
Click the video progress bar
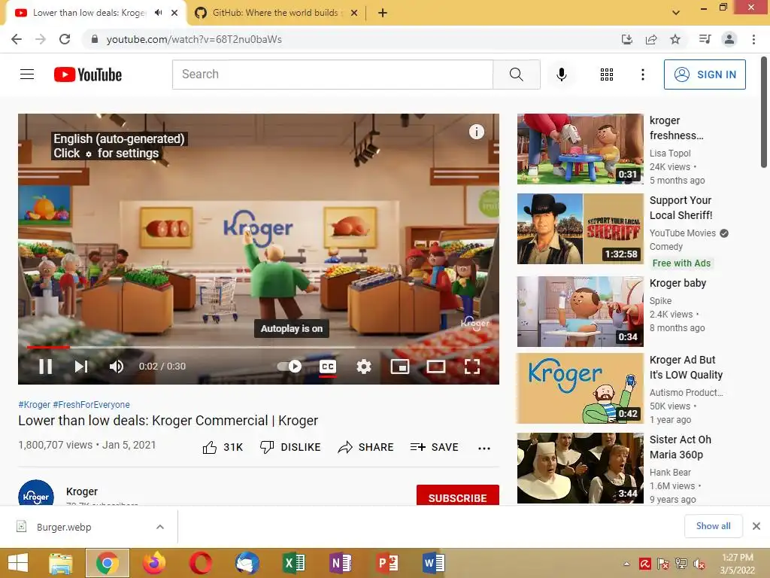[x=259, y=347]
